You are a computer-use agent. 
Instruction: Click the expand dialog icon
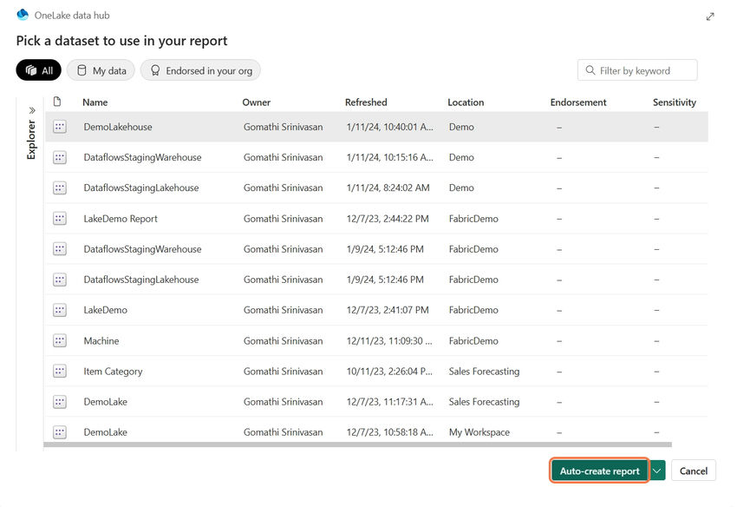pos(711,16)
